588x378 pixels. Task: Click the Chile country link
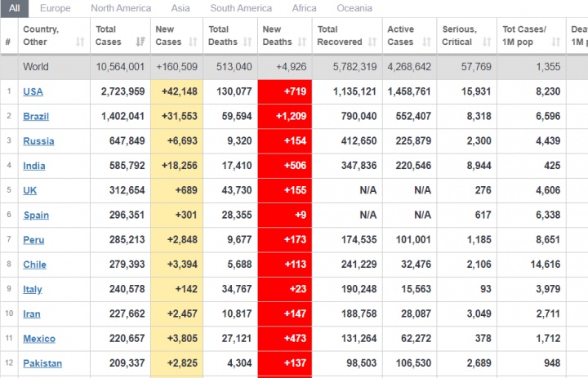tap(34, 265)
